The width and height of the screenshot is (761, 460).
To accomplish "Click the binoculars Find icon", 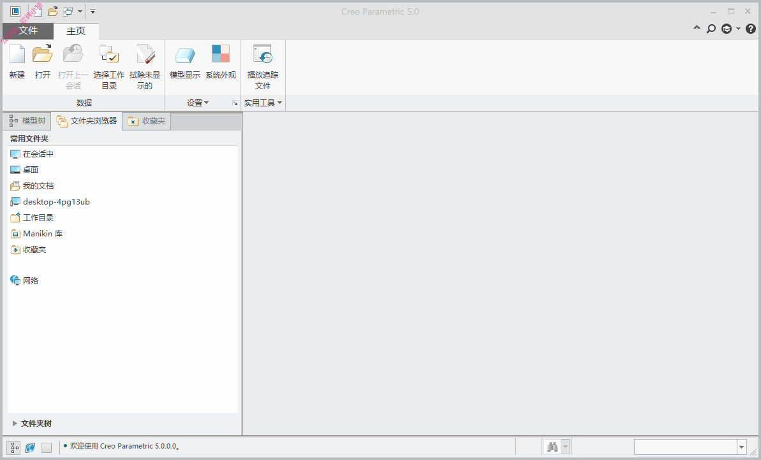I will click(x=552, y=447).
